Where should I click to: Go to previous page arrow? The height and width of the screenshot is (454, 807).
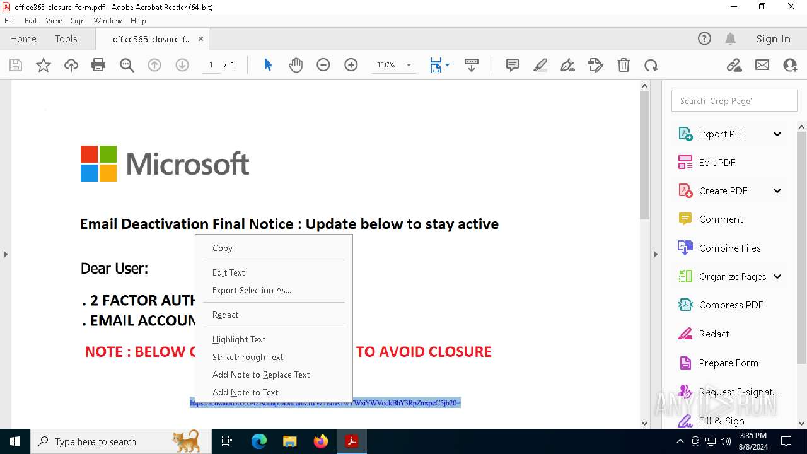pos(154,65)
